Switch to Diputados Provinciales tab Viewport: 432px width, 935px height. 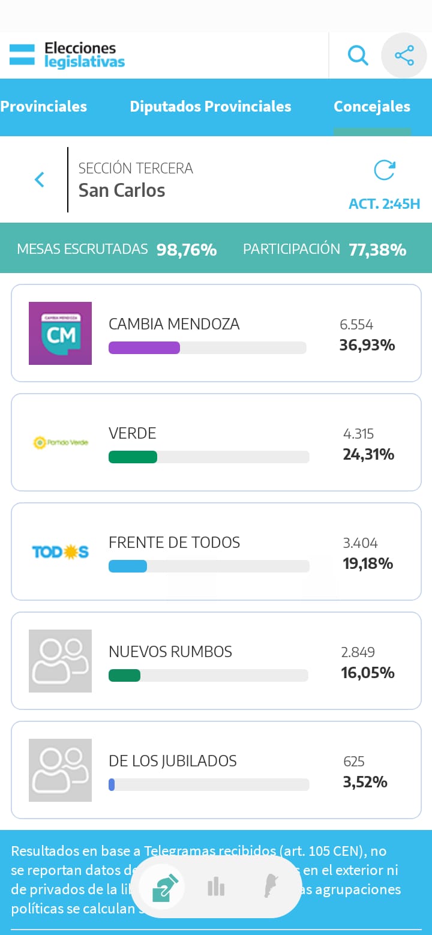(x=211, y=106)
